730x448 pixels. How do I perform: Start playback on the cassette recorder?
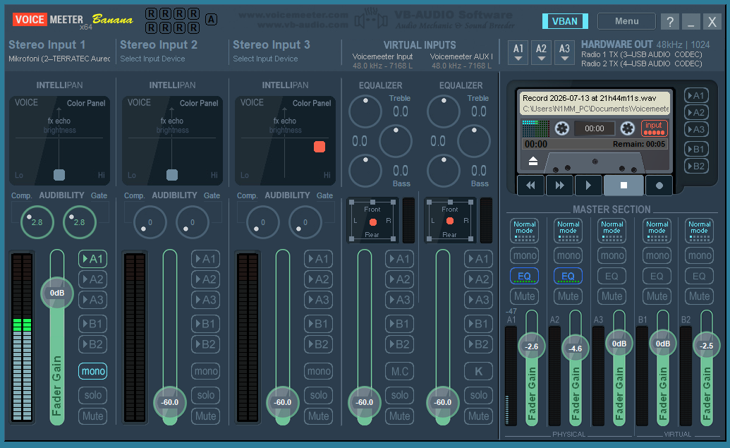click(588, 186)
